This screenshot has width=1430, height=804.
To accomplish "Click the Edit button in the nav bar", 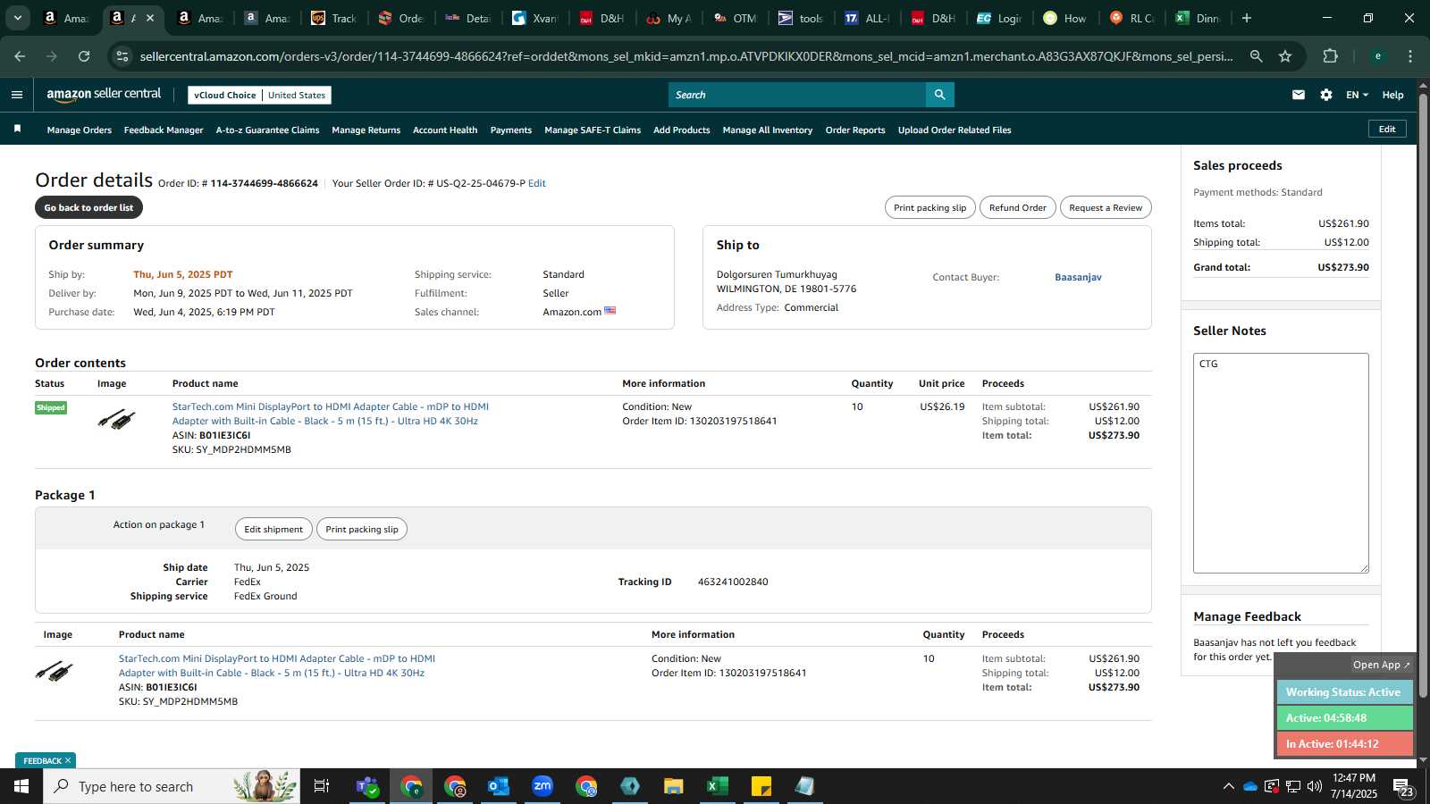I will click(x=1387, y=129).
